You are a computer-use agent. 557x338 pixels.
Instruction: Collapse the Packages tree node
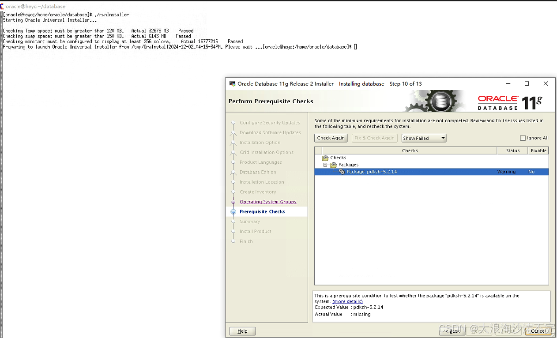tap(325, 165)
